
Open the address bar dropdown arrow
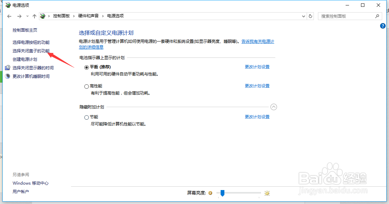pyautogui.click(x=303, y=16)
